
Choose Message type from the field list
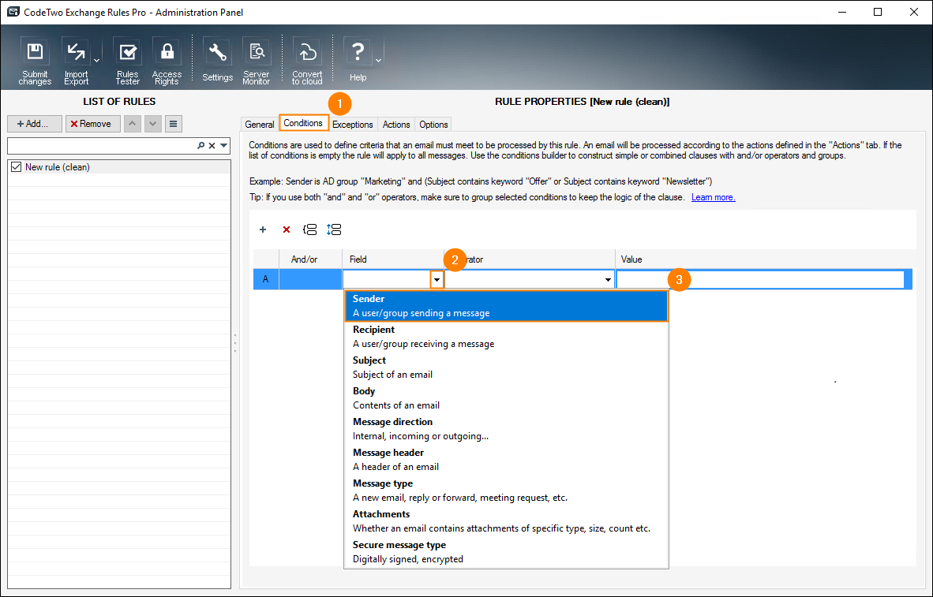tap(507, 491)
